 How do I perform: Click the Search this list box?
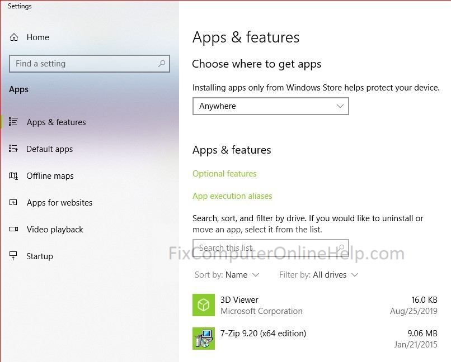[271, 248]
